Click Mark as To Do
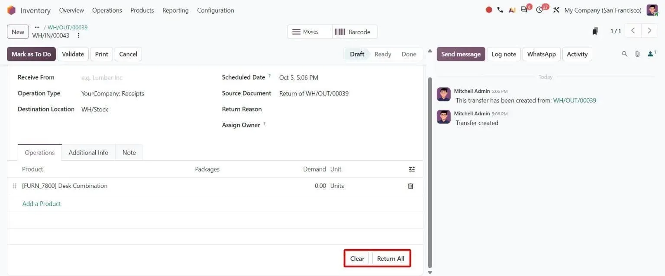665x276 pixels. [x=31, y=54]
